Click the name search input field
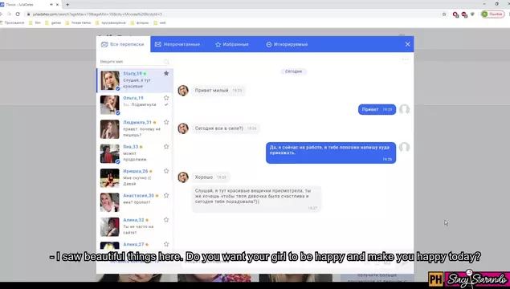This screenshot has width=510, height=289. point(132,62)
